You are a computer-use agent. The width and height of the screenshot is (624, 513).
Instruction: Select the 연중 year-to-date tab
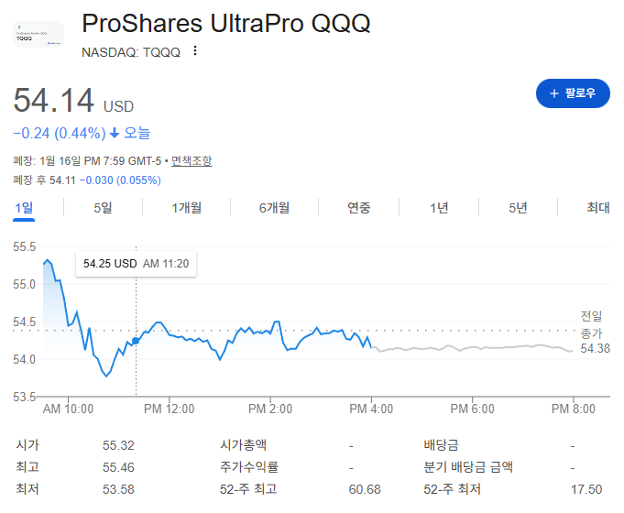[x=358, y=208]
